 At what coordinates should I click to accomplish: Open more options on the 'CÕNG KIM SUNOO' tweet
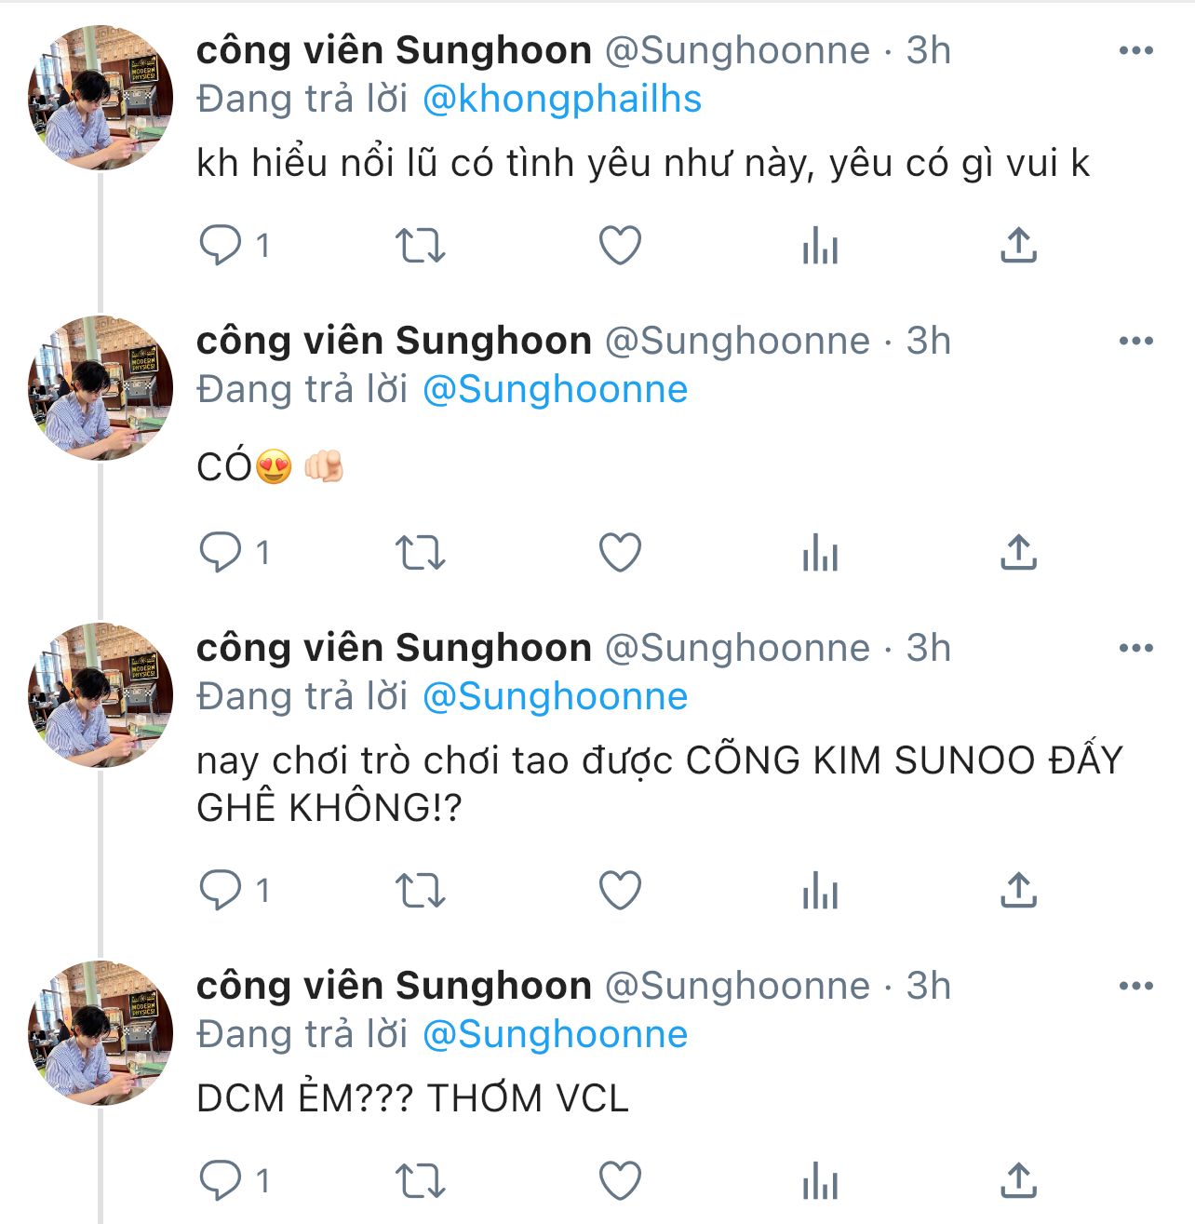tap(1135, 648)
